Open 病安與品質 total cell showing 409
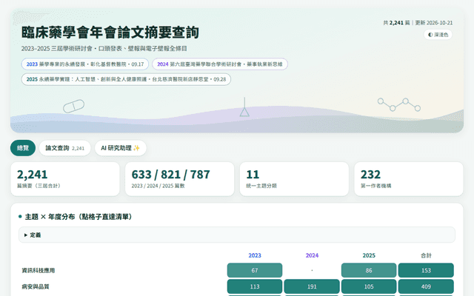Viewport: 474px width, 296px height. 426,286
